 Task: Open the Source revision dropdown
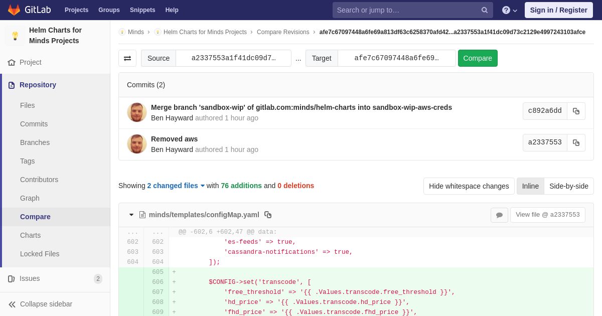(x=233, y=58)
